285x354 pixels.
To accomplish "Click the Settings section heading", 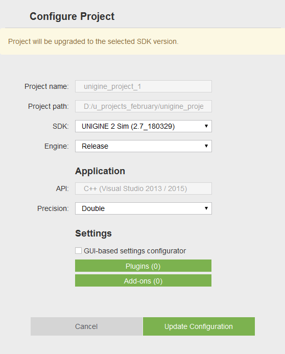I will tap(93, 233).
